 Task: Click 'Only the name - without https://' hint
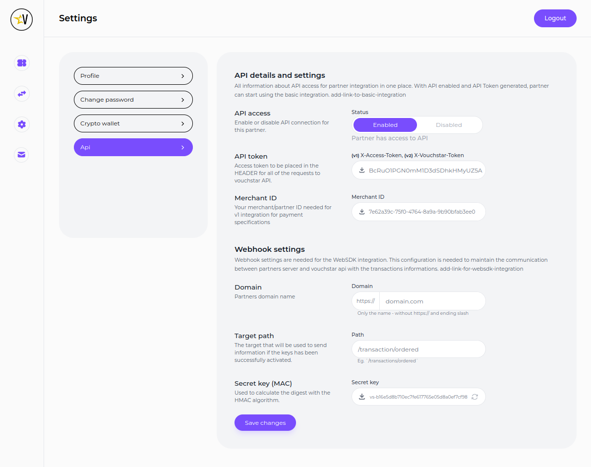(x=413, y=313)
